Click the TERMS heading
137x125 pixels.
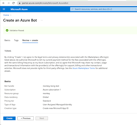pyautogui.click(x=8, y=51)
